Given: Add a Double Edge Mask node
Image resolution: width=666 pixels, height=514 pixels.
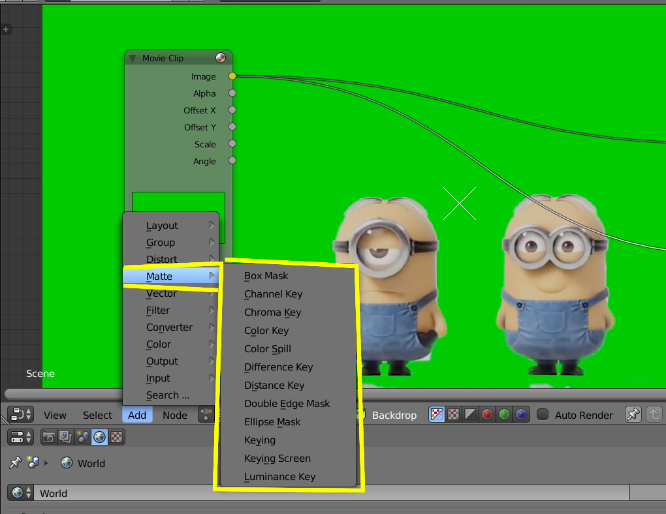Looking at the screenshot, I should 289,404.
